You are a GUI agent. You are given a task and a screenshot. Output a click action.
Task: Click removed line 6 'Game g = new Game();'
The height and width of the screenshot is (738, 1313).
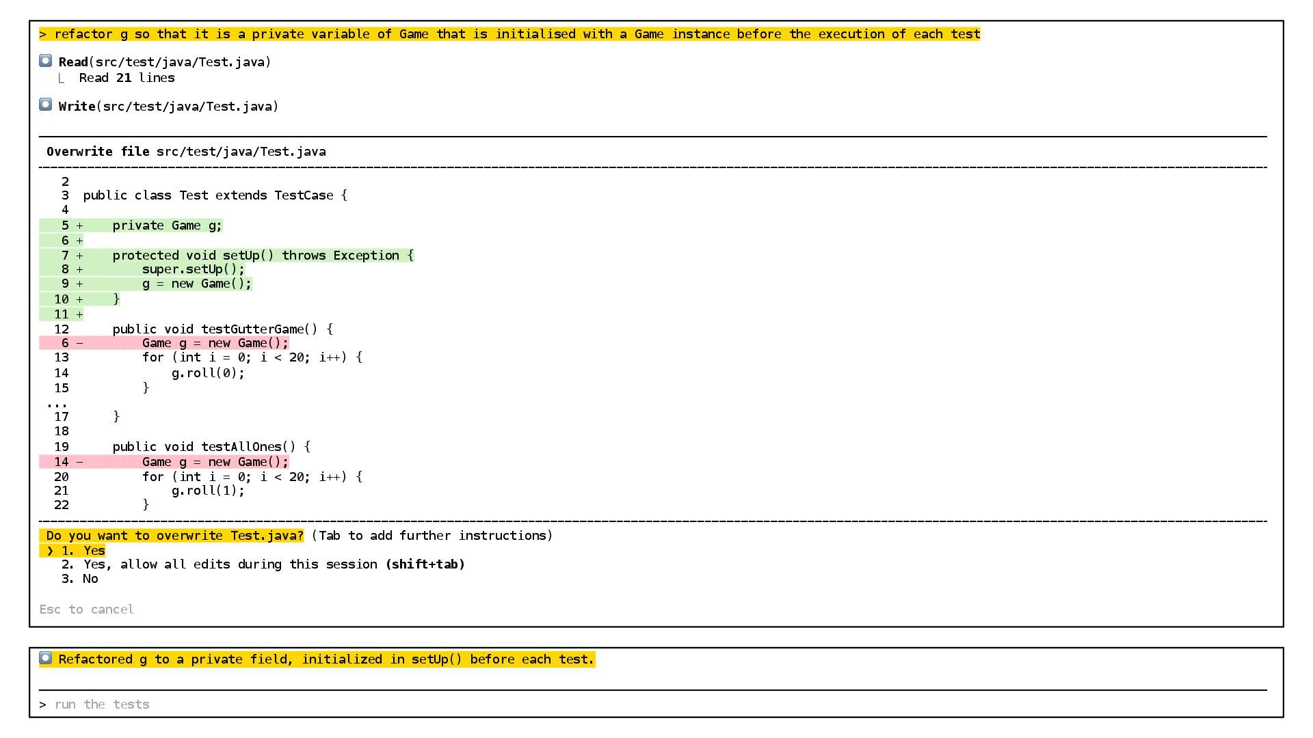click(215, 343)
